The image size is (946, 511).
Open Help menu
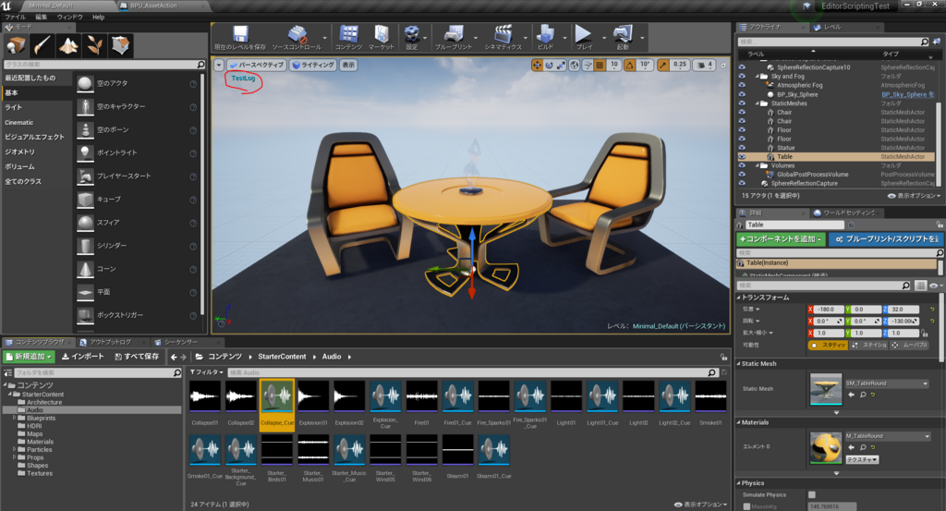(98, 17)
